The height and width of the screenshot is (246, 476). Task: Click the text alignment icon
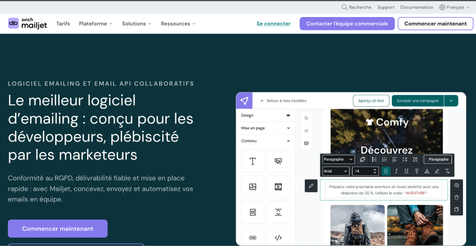395,159
